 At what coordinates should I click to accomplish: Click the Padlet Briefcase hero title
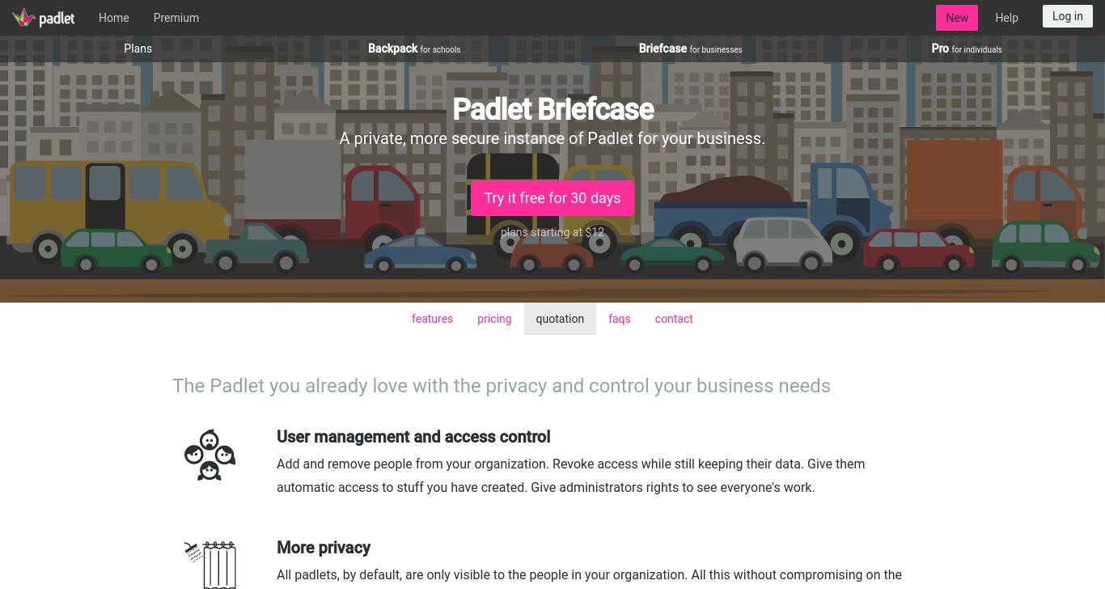click(x=552, y=109)
